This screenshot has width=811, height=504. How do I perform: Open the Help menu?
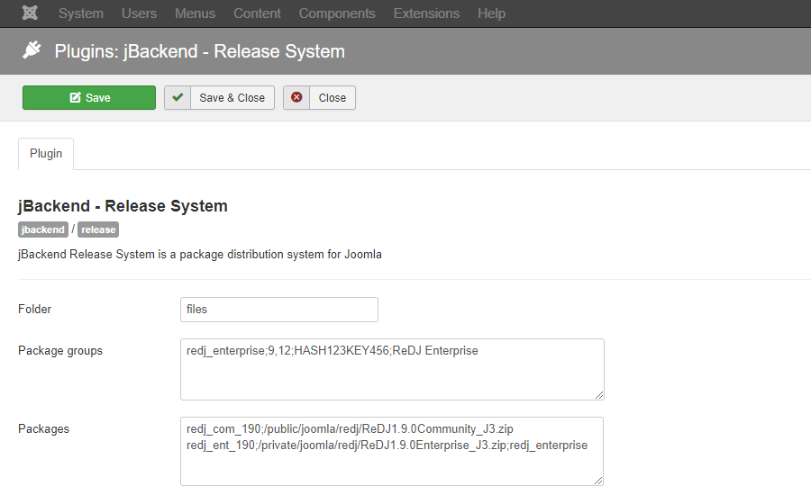(491, 13)
